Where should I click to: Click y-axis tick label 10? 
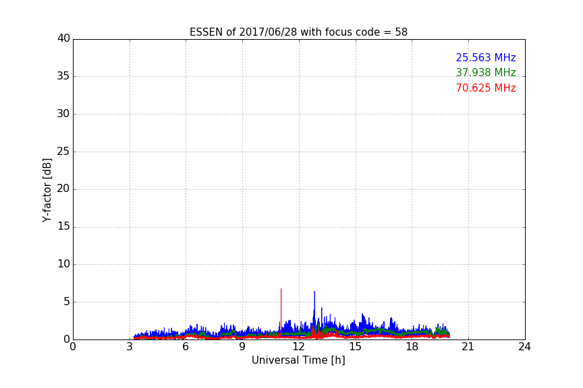[63, 264]
